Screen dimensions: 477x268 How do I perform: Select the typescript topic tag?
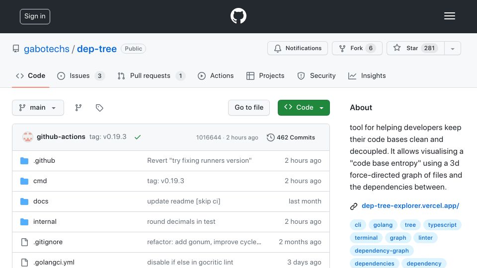442,225
